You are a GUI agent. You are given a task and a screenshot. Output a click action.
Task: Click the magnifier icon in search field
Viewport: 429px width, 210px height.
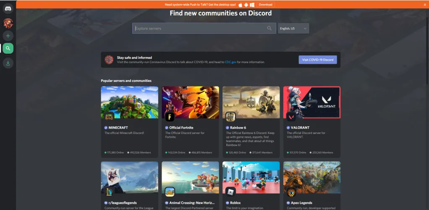(x=269, y=29)
